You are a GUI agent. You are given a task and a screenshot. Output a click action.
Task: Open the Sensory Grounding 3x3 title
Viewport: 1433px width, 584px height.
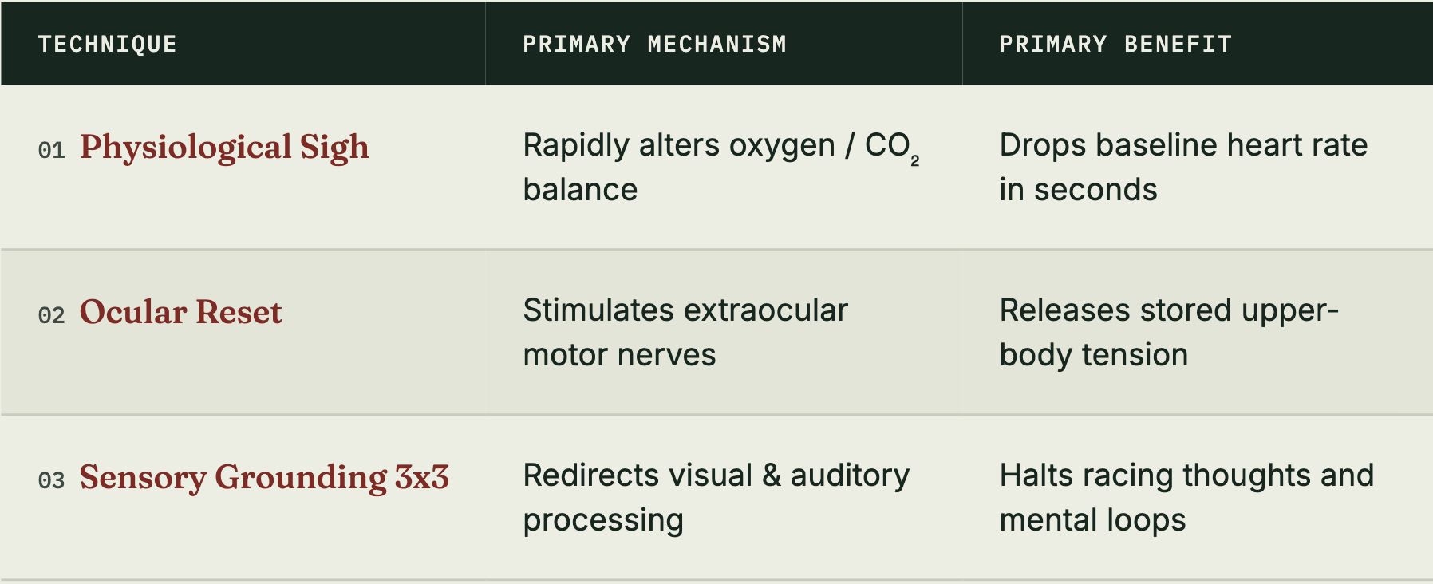(264, 478)
